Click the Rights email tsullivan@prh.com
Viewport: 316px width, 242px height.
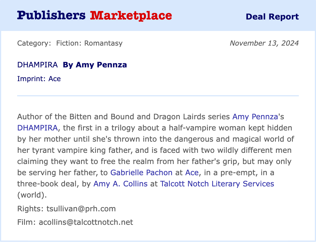pos(81,208)
